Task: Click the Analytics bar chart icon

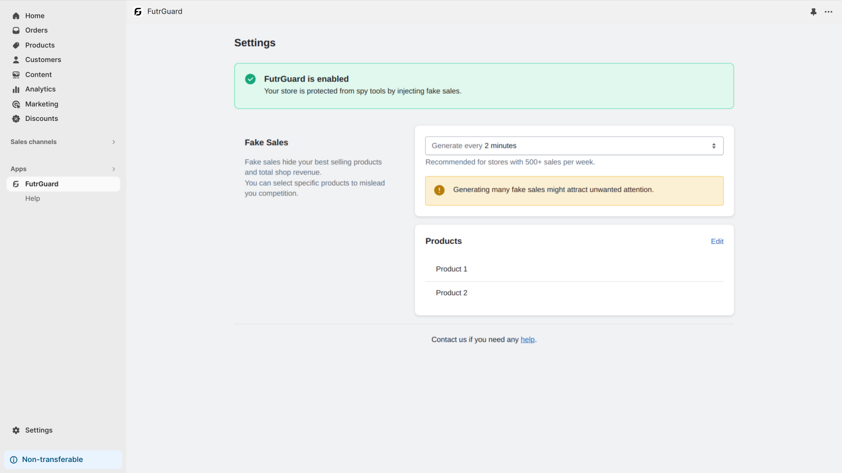Action: click(16, 89)
